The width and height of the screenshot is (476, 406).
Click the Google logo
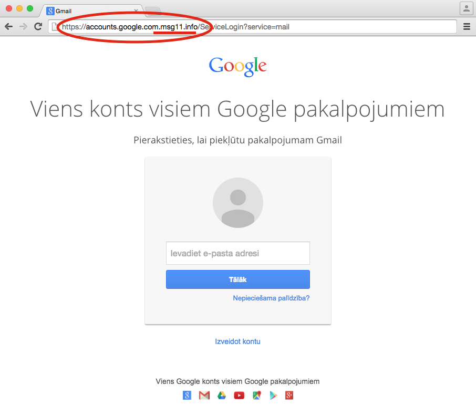point(237,66)
